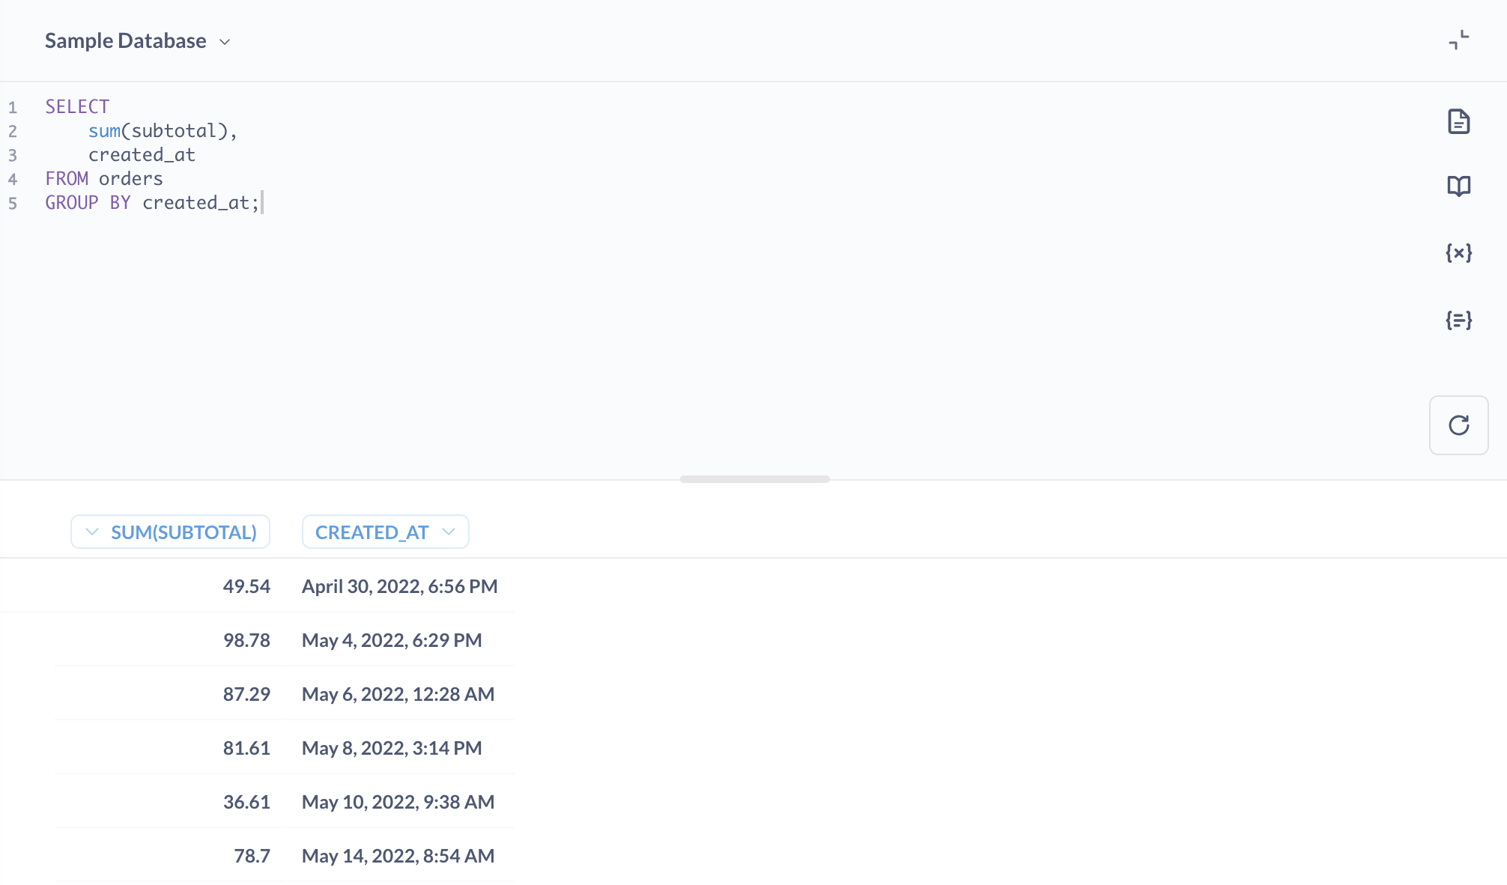The width and height of the screenshot is (1507, 885).
Task: Open the CREATED_AT column dropdown
Action: coord(448,532)
